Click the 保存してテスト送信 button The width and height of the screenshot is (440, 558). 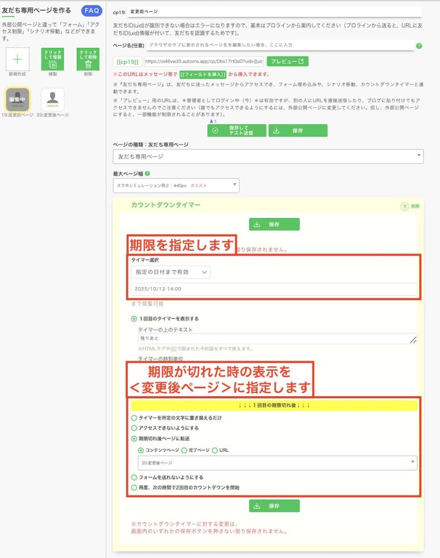237,131
